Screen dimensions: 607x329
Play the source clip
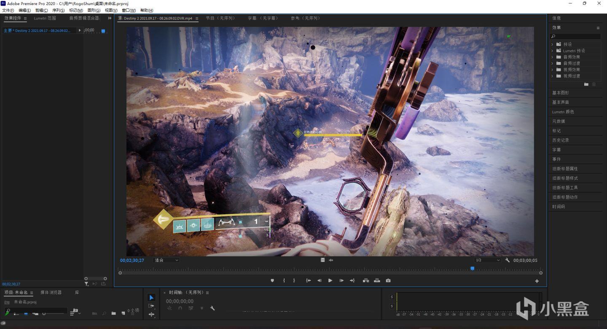tap(330, 280)
